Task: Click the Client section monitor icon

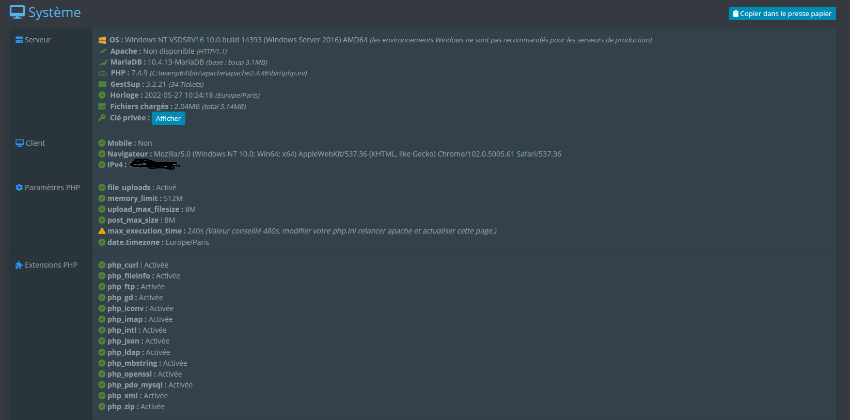Action: tap(20, 143)
